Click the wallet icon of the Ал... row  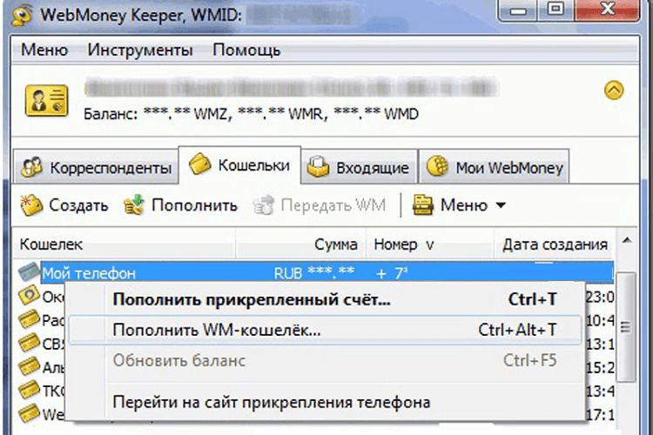click(29, 366)
